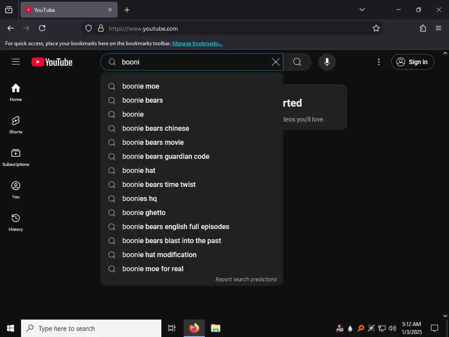Open the Firefox extensions puzzle icon
The height and width of the screenshot is (337, 449).
point(423,29)
